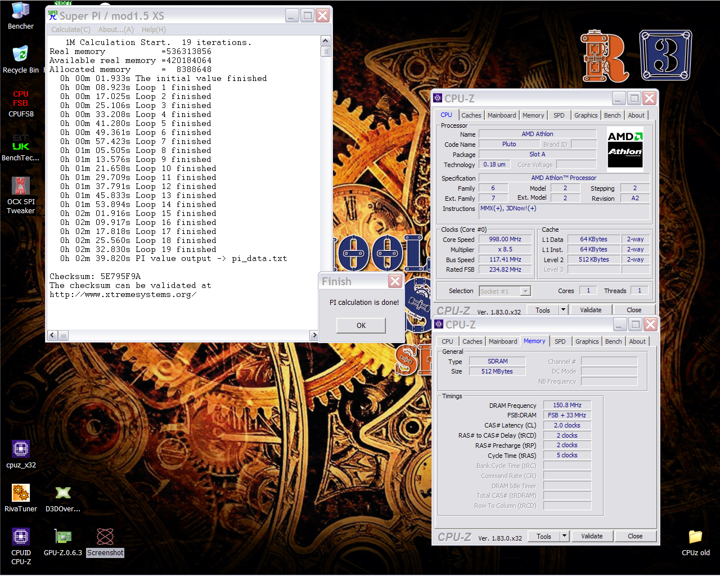Launch the GPU-Z.0.6.3 shortcut

pyautogui.click(x=63, y=542)
